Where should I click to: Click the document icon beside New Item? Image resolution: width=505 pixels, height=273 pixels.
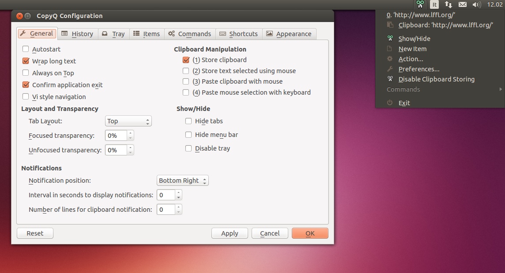click(389, 48)
